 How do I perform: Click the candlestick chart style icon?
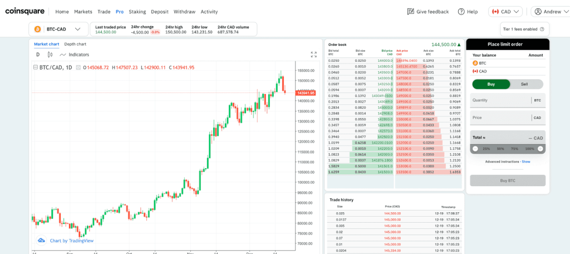coord(50,55)
